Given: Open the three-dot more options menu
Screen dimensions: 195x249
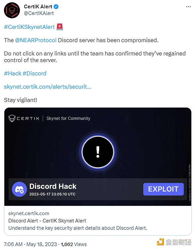Looking at the screenshot, I should pos(188,7).
